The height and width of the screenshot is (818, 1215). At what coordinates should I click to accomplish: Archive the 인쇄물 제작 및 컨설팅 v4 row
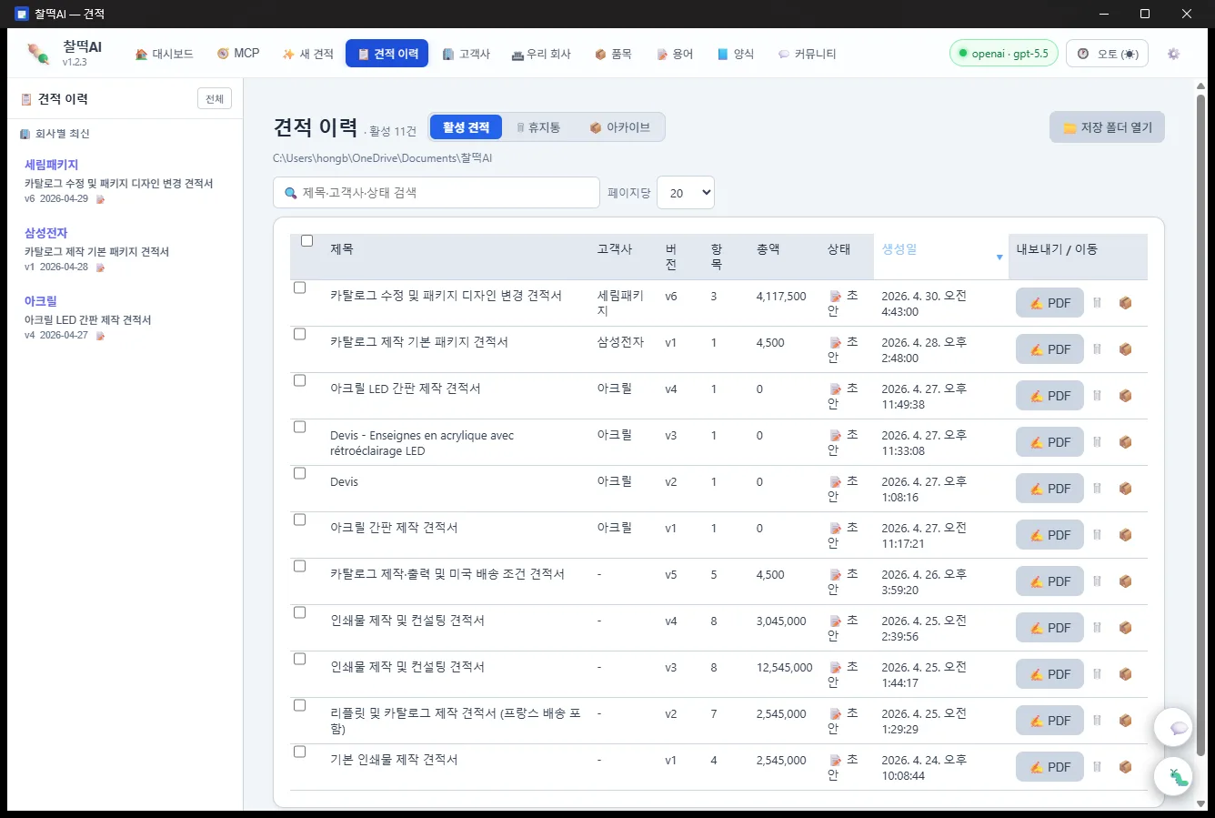pyautogui.click(x=1125, y=628)
